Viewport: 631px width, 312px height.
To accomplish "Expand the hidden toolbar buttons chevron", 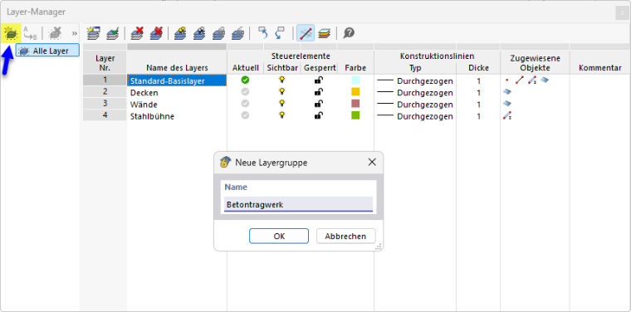I will pos(75,33).
